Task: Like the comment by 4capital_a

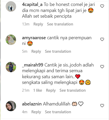Action: [x=102, y=6]
